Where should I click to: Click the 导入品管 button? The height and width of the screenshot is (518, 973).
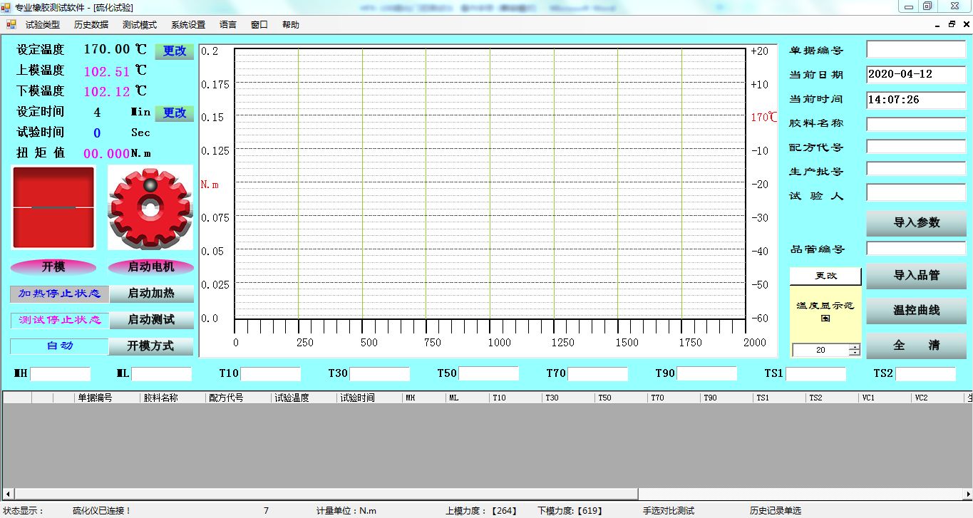[x=917, y=276]
